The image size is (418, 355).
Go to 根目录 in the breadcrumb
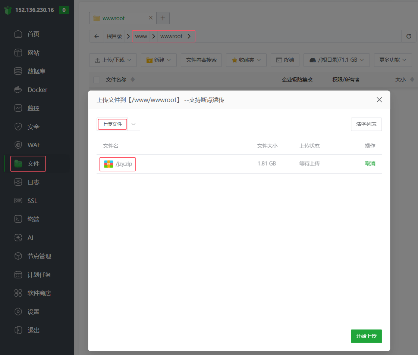tap(114, 36)
